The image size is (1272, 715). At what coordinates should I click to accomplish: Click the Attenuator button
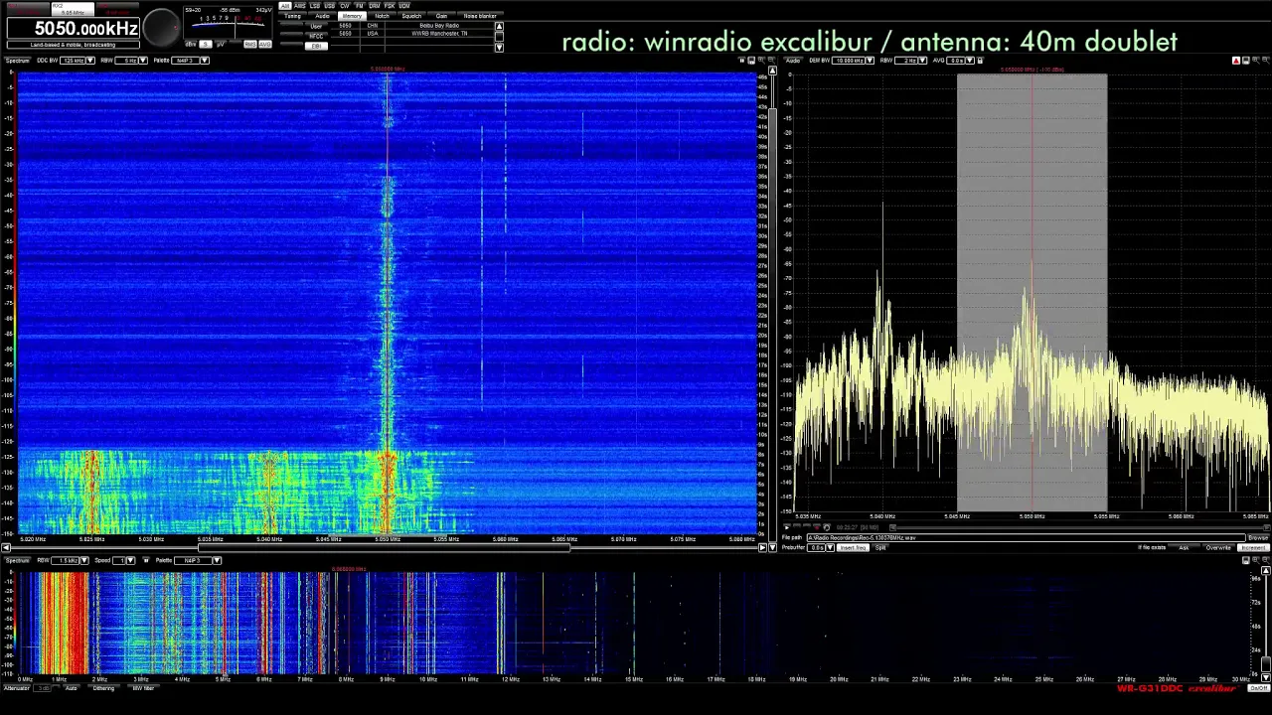[x=17, y=688]
